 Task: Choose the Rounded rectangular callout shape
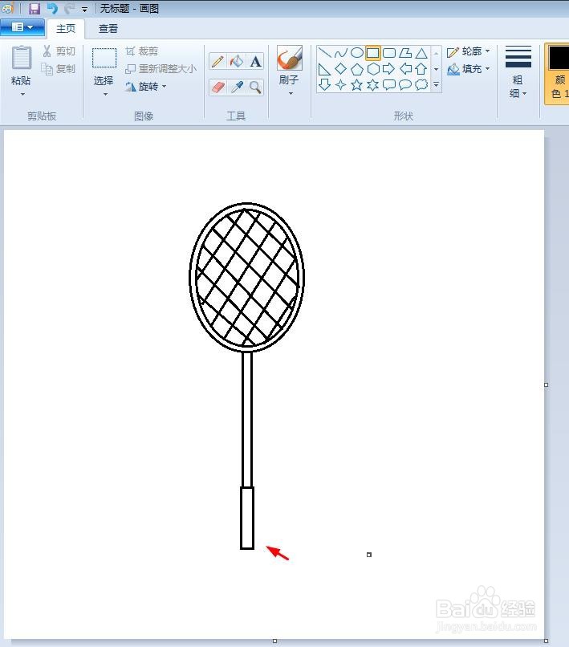[x=389, y=84]
